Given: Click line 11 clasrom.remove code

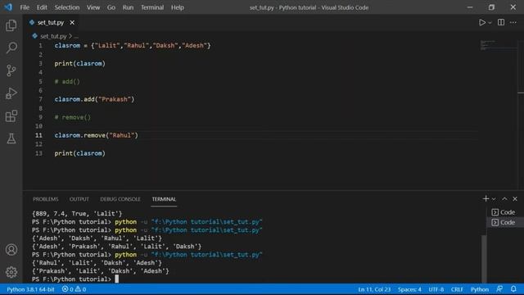Looking at the screenshot, I should (97, 135).
